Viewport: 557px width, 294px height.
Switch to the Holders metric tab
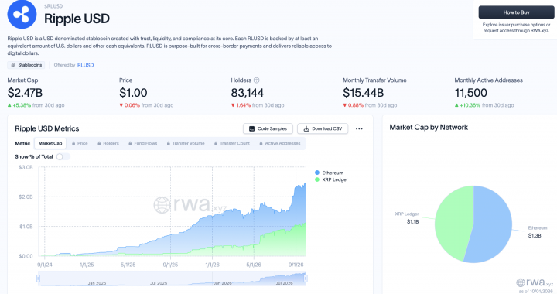tap(108, 143)
